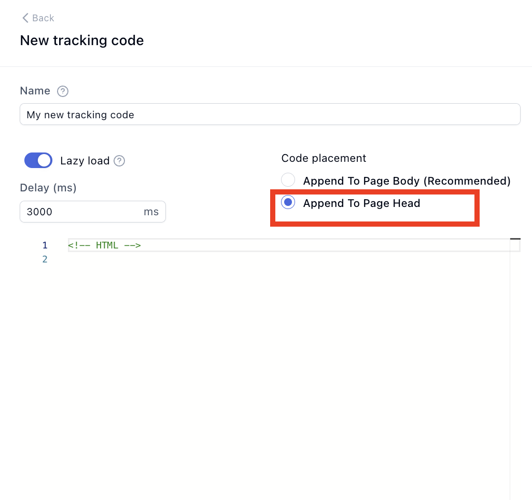Focus the tracking code Name input field
Screen dimensions: 532x500
(270, 115)
